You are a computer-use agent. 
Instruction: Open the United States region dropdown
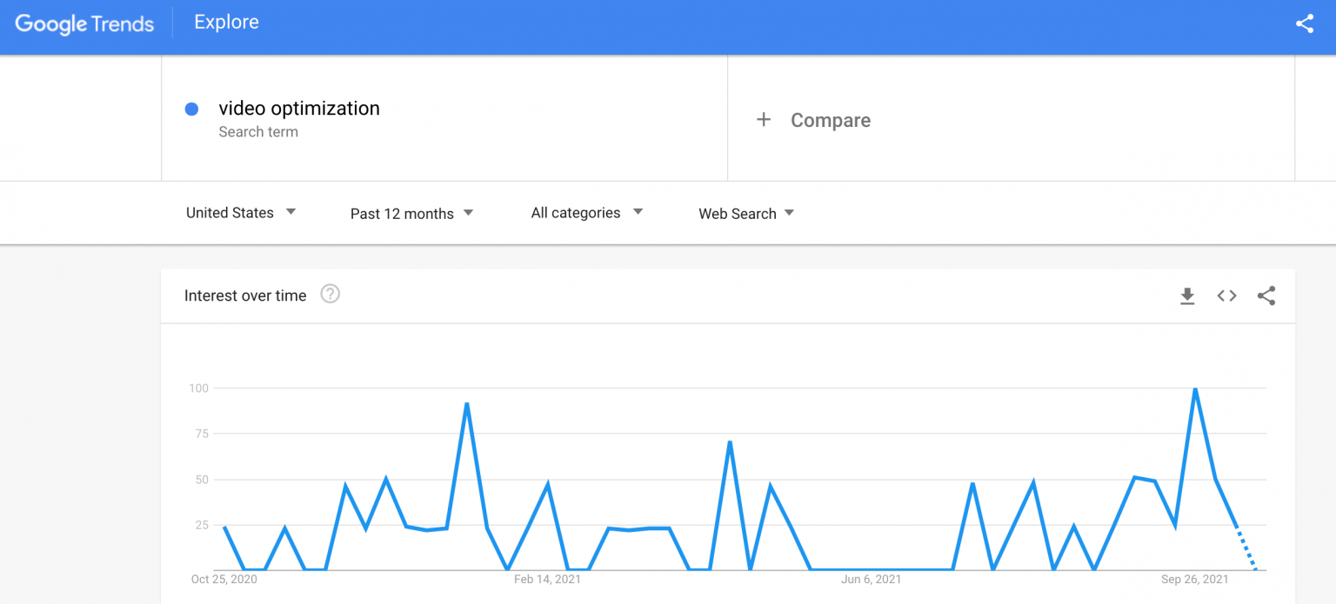pyautogui.click(x=241, y=212)
